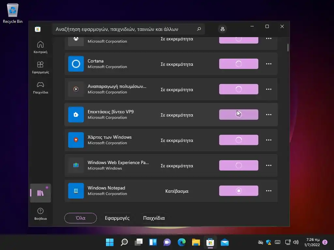Click the pending button in the Xbox row
This screenshot has height=250, width=334.
point(238,40)
